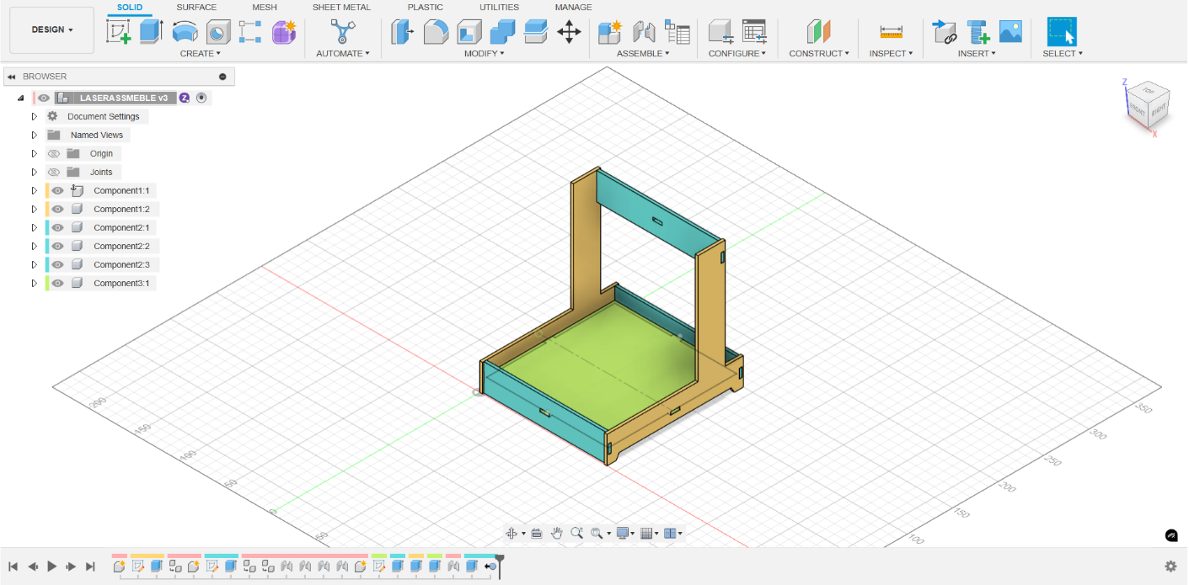Open timeline settings gear
This screenshot has width=1189, height=585.
pyautogui.click(x=1170, y=566)
